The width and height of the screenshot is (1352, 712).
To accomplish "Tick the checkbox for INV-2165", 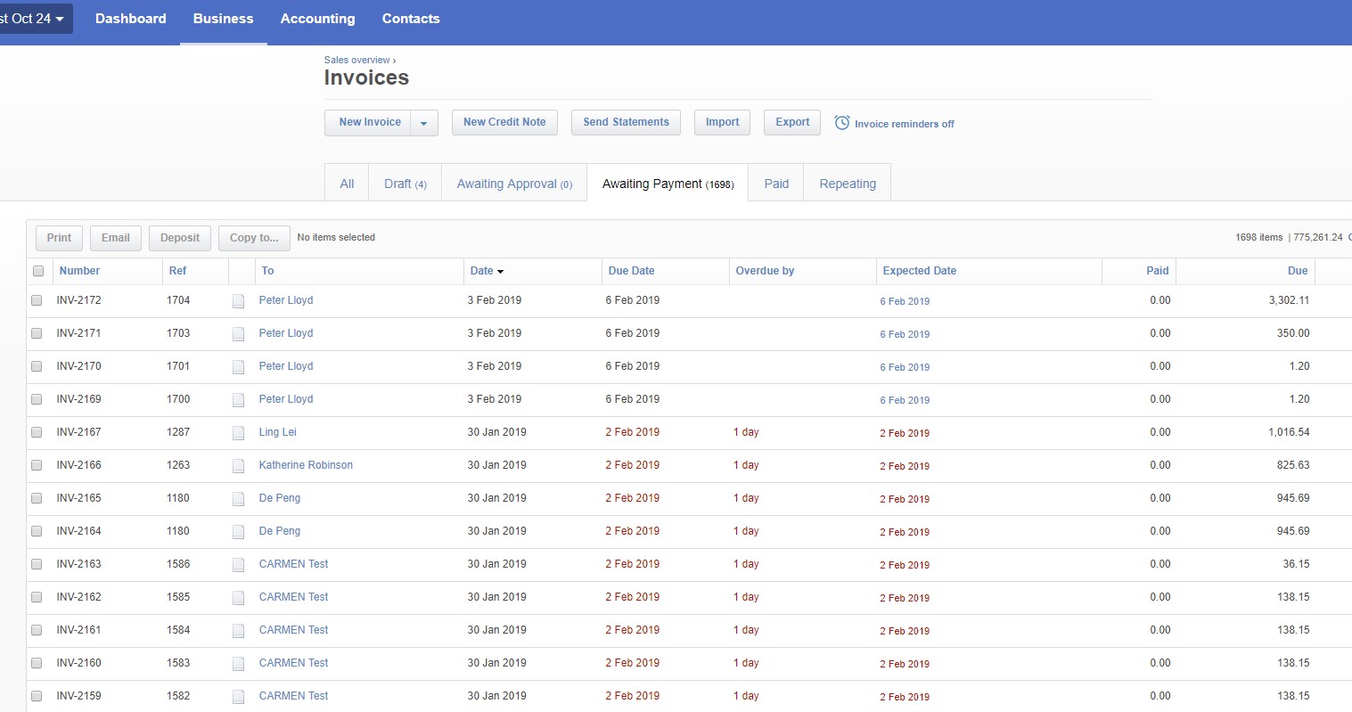I will (x=37, y=498).
